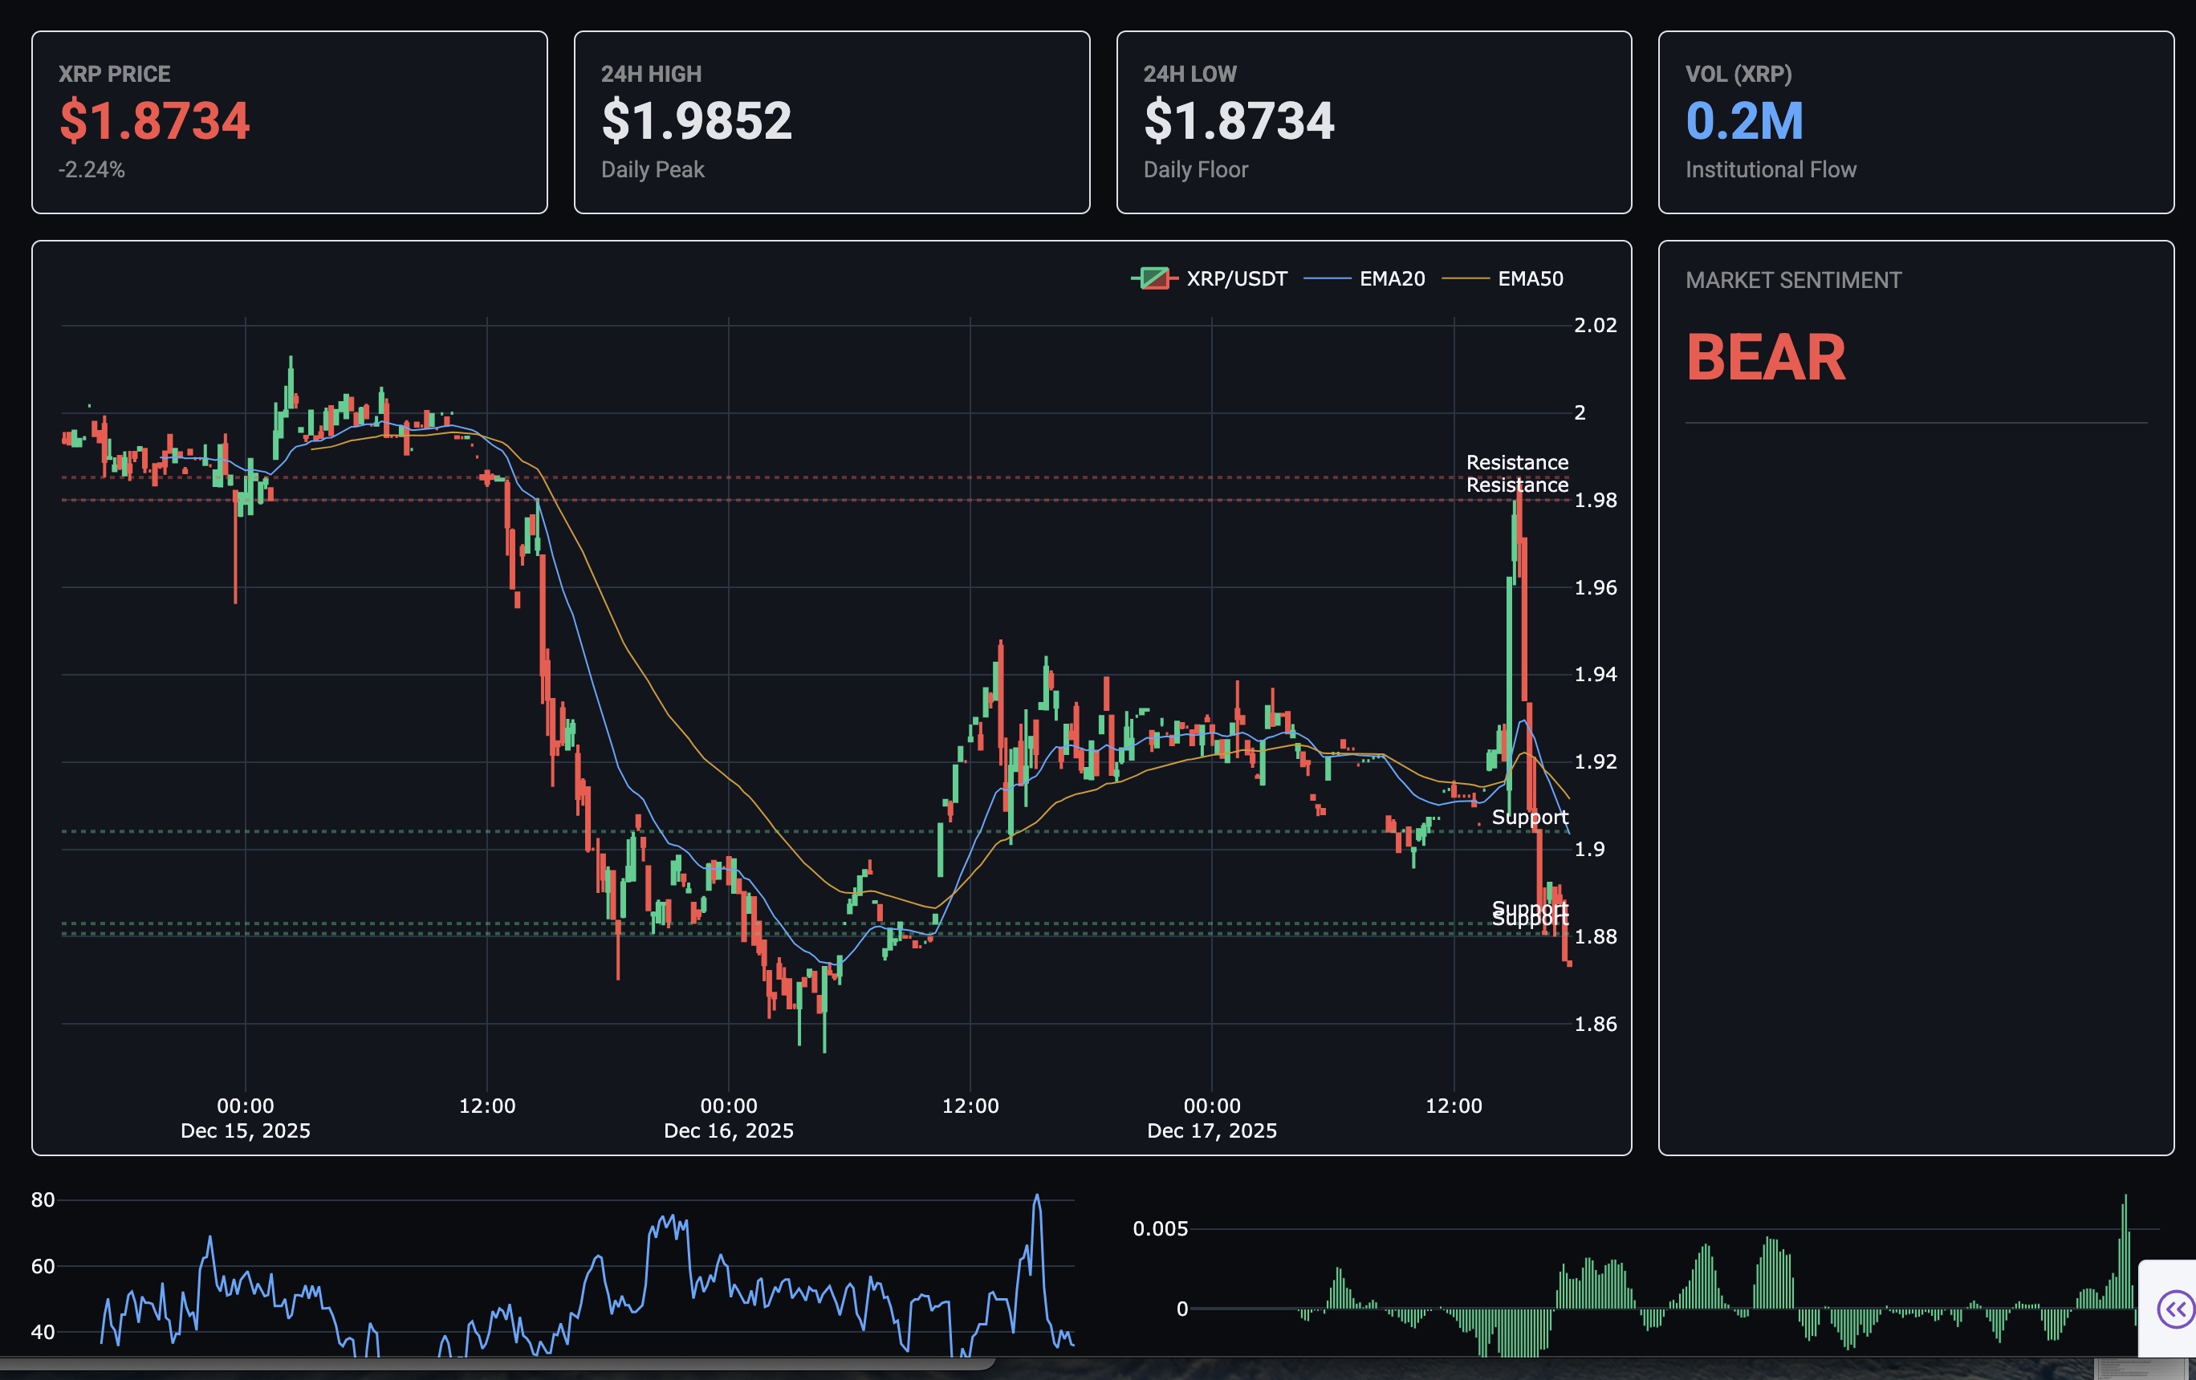Toggle the EMA20 trace in legend

coord(1391,279)
